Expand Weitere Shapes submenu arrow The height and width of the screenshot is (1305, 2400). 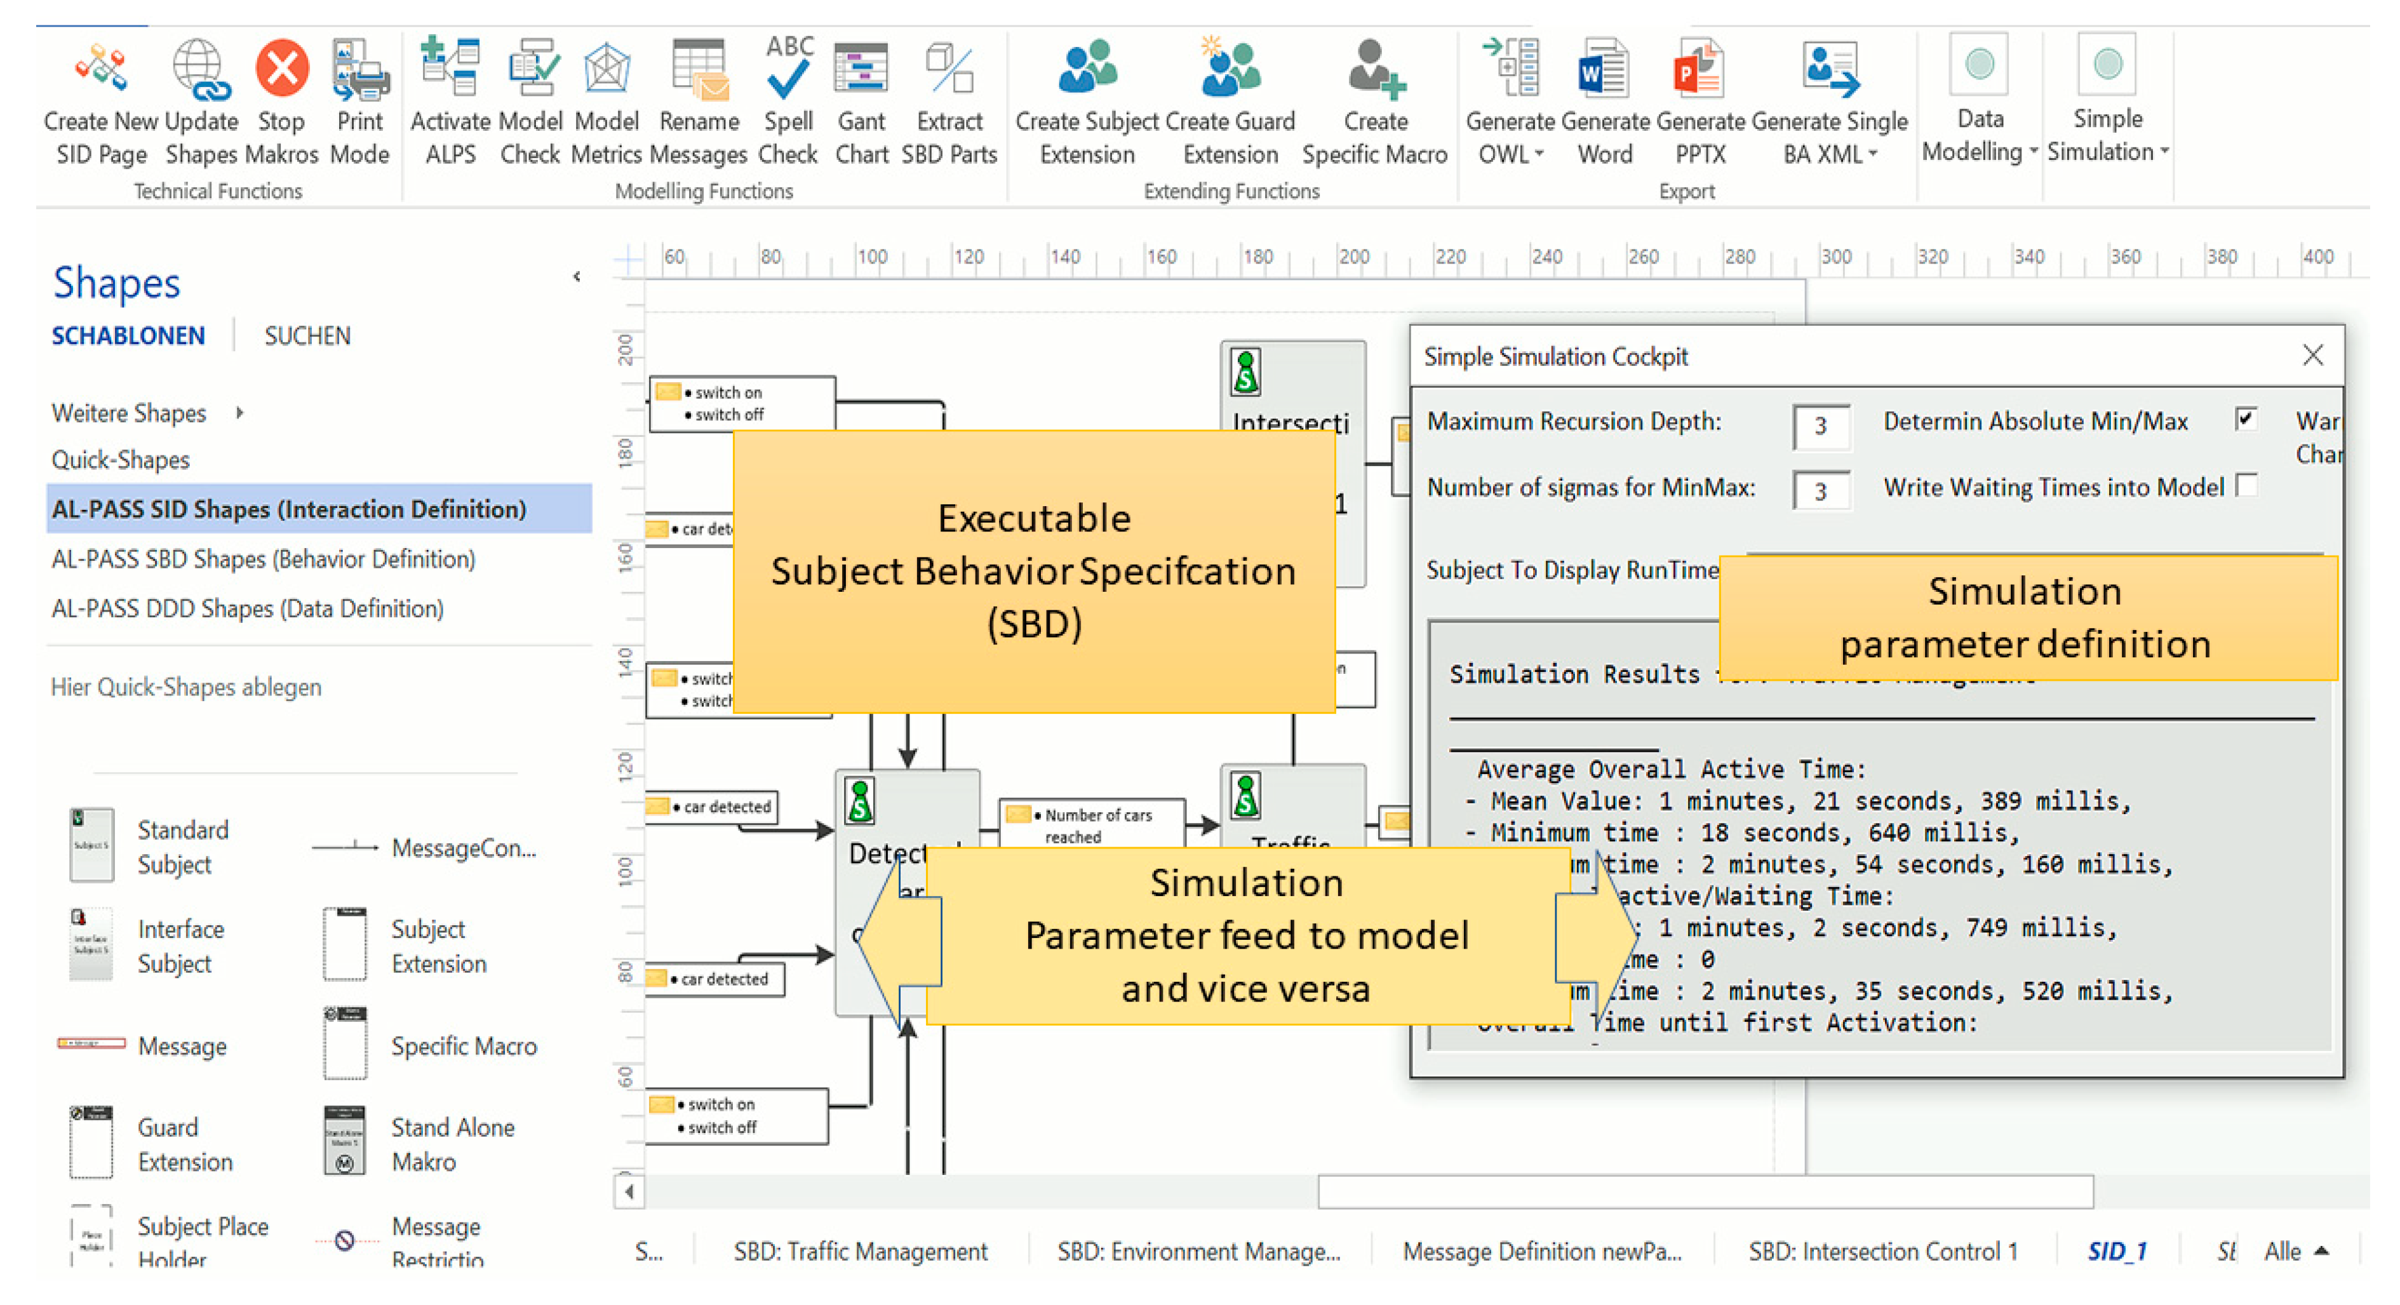click(x=240, y=413)
